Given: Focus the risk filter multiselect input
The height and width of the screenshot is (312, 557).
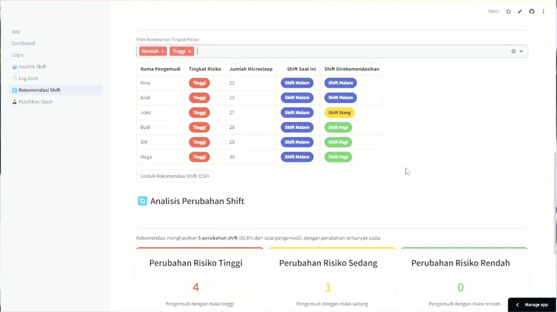Looking at the screenshot, I should 351,51.
